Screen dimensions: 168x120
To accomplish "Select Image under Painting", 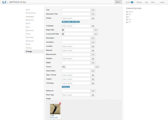I will (34, 52).
